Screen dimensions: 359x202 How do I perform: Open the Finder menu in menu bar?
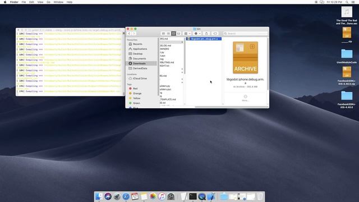click(x=14, y=2)
